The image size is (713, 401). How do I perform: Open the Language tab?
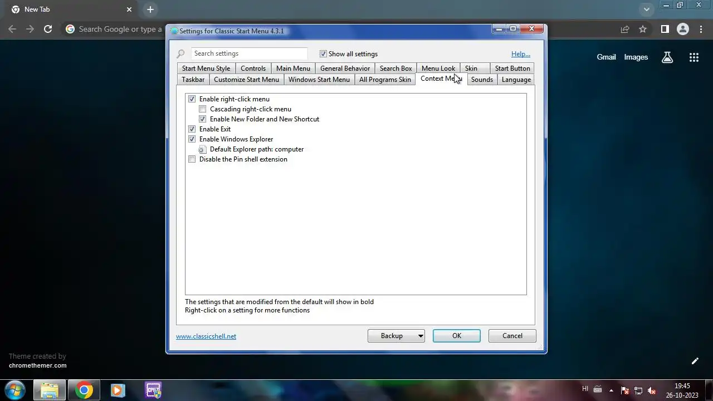tap(516, 80)
